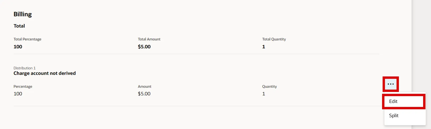
Task: Click the distribution Quantity value 1
Action: [264, 94]
